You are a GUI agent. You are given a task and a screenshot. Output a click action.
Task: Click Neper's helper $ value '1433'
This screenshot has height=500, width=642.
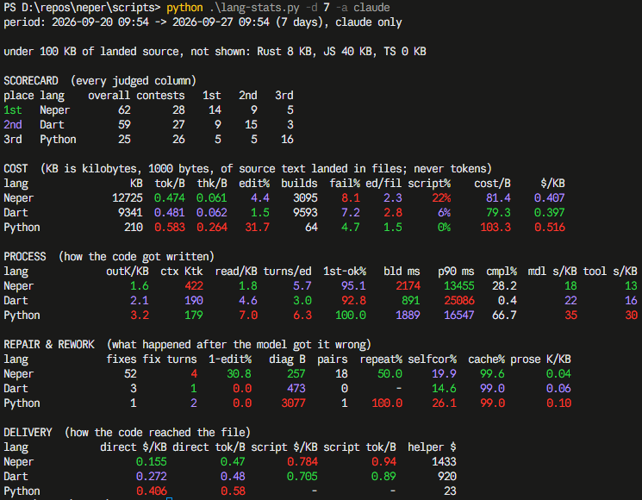pos(444,462)
